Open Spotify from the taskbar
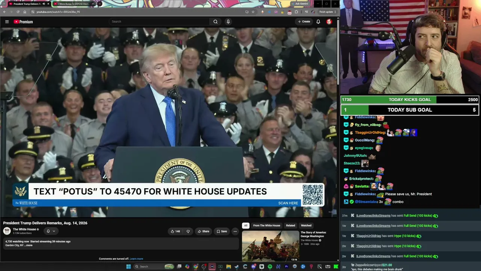481x271 pixels. click(270, 266)
